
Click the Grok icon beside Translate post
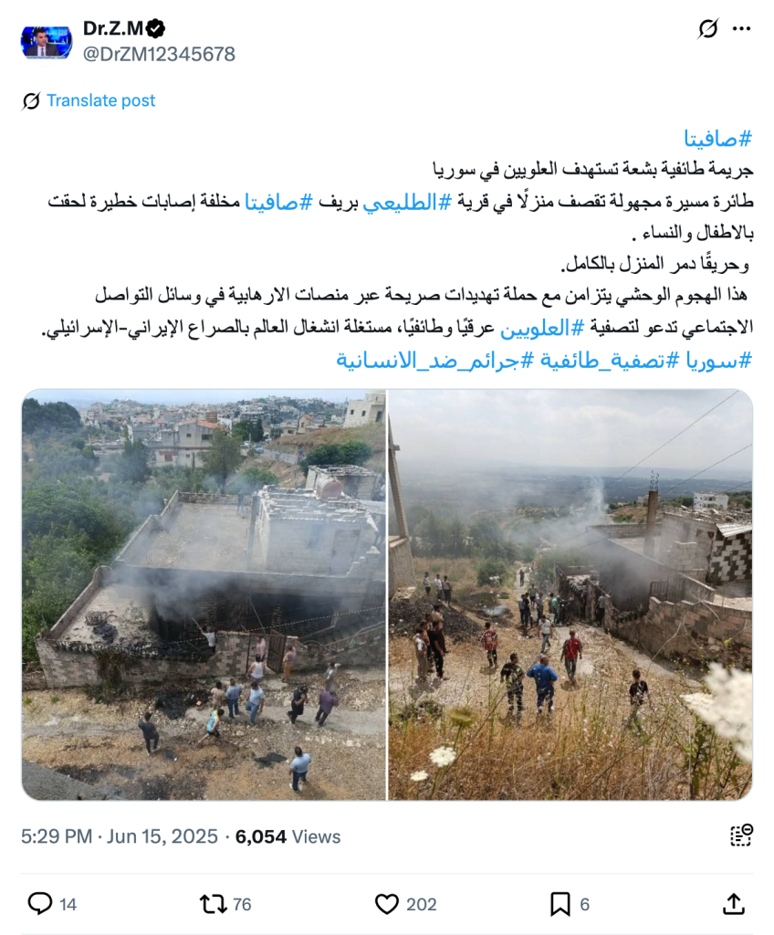[31, 100]
